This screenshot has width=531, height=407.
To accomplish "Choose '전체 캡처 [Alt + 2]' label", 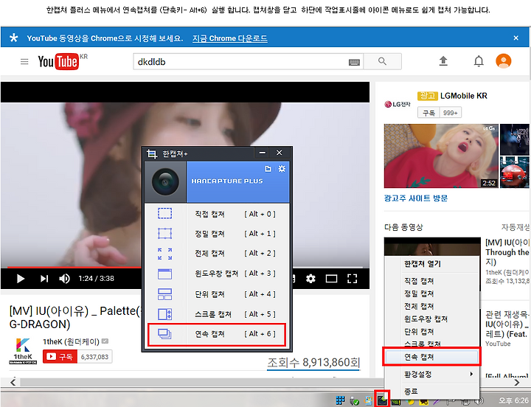I will [x=235, y=254].
